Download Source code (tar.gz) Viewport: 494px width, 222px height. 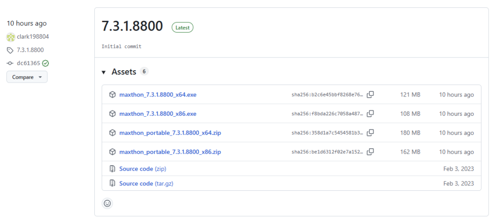click(146, 183)
